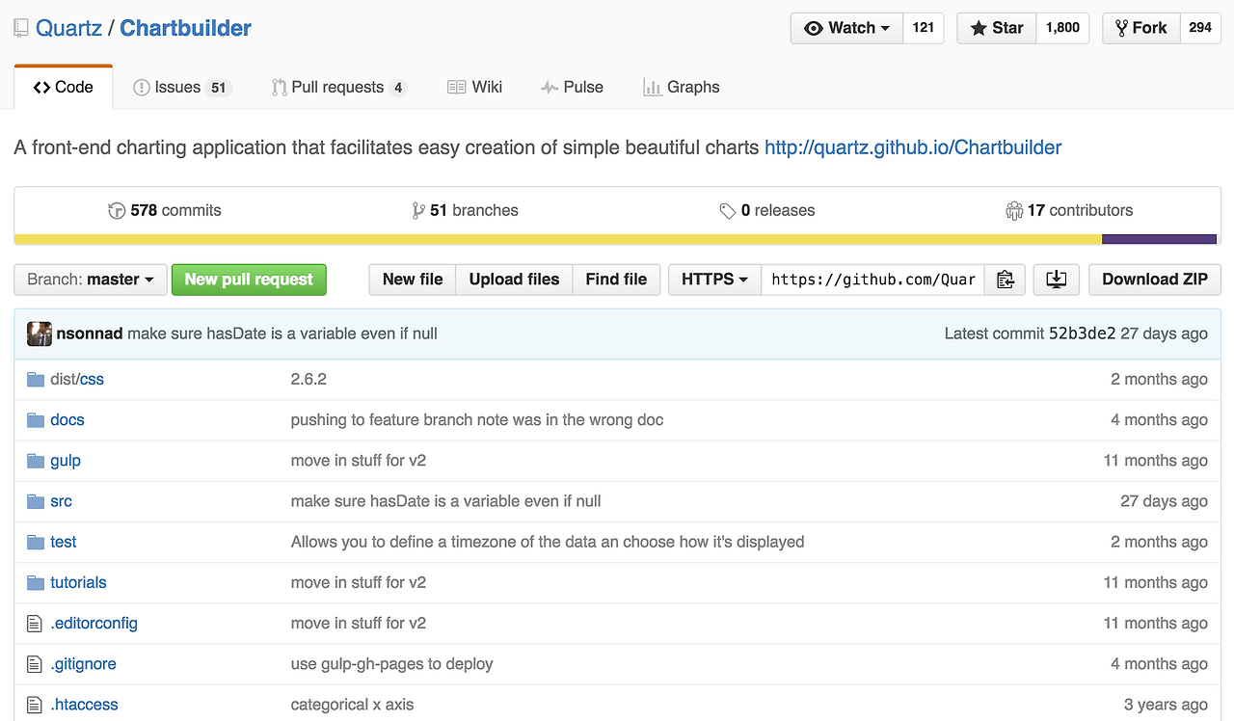Click nsonnad's avatar thumbnail

(x=40, y=334)
